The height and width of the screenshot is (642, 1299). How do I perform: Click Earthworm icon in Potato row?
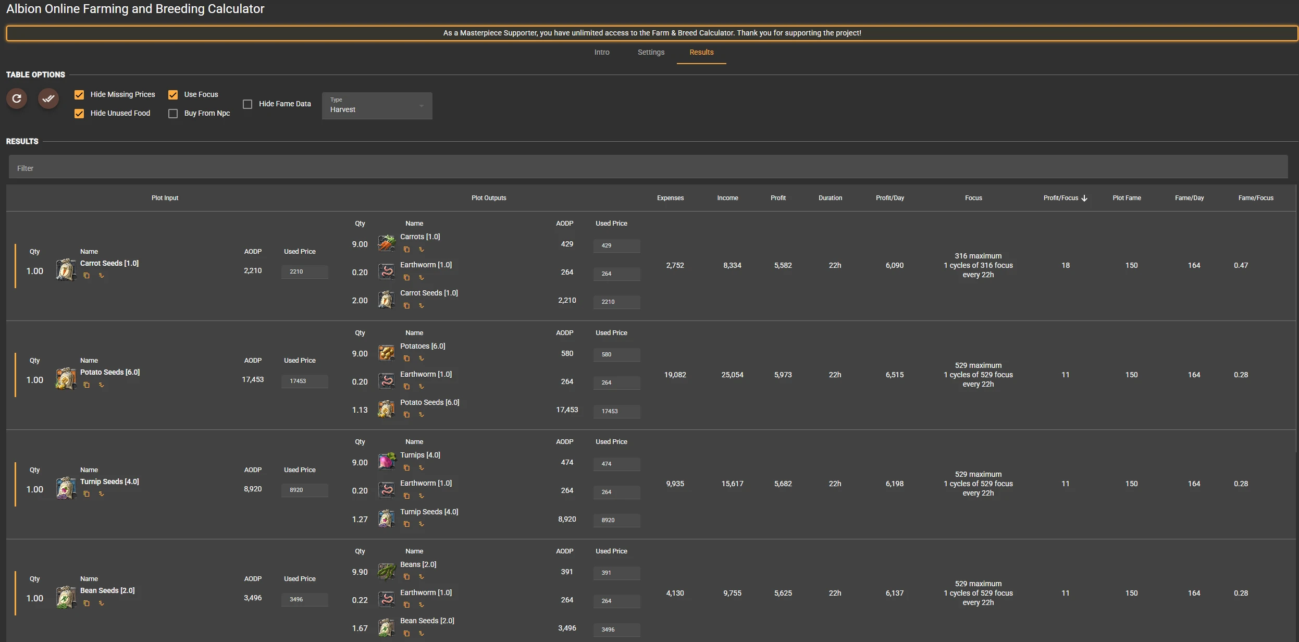coord(387,381)
